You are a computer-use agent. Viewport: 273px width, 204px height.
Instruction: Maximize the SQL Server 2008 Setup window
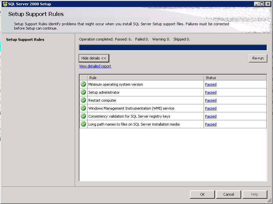point(262,4)
